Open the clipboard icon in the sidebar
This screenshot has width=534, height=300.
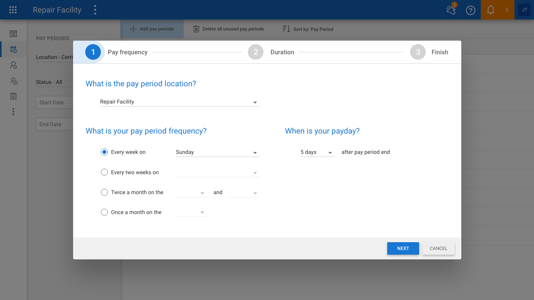click(13, 96)
